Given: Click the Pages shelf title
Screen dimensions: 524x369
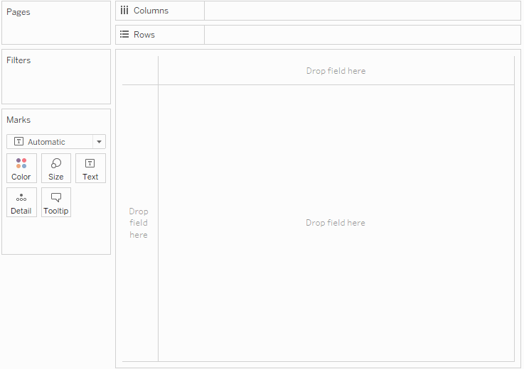Looking at the screenshot, I should (18, 12).
